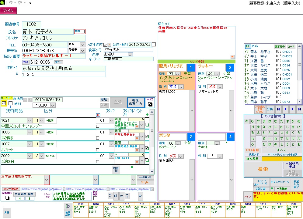Select pet number 1 badge for 龍馬
This screenshot has width=303, height=219.
pyautogui.click(x=191, y=68)
